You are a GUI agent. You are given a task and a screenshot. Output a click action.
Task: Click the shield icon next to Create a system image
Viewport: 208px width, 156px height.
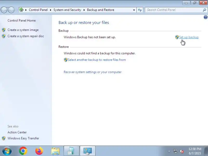pyautogui.click(x=4, y=30)
